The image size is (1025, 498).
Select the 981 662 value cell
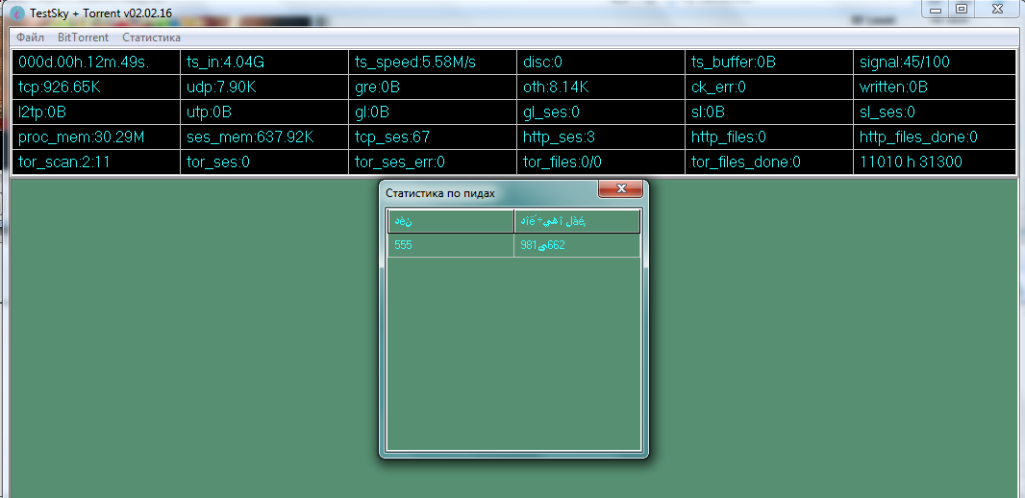point(577,245)
